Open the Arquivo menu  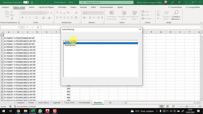pyautogui.click(x=5, y=7)
